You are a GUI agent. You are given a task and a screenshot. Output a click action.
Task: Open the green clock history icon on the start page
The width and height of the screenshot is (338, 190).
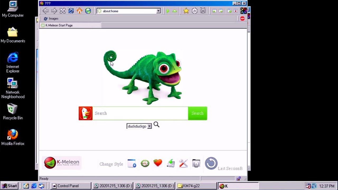(145, 163)
